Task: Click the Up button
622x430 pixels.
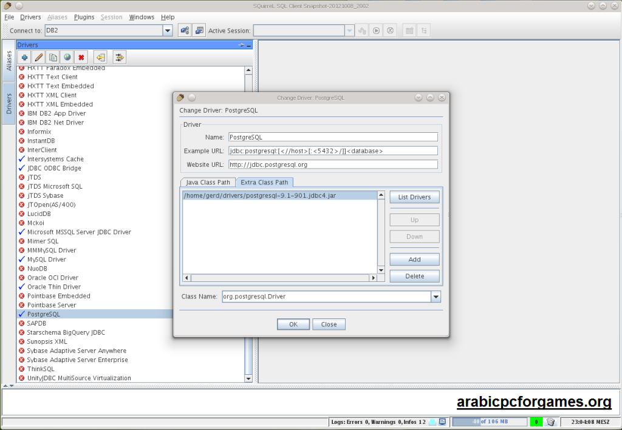Action: point(414,220)
